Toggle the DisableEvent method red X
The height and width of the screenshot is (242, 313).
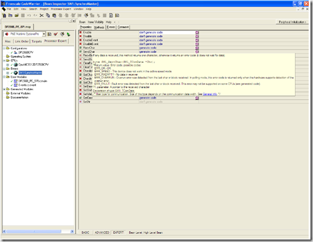point(81,44)
